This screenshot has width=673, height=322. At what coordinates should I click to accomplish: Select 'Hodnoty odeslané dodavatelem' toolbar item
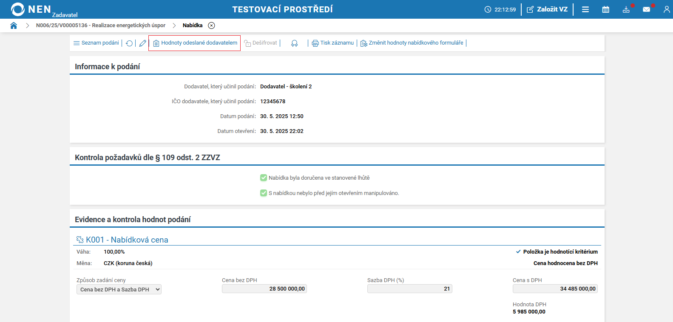click(x=195, y=43)
